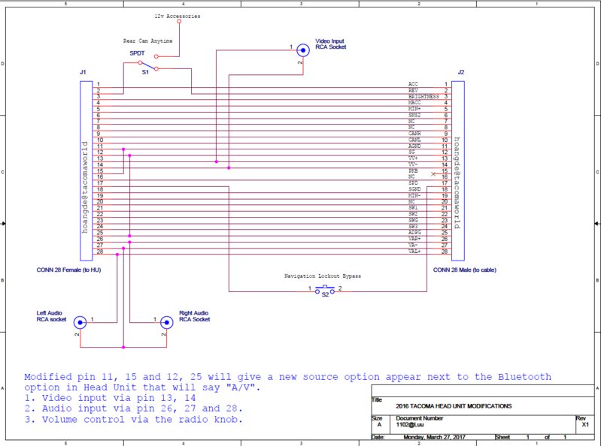The width and height of the screenshot is (601, 446).
Task: Select the 'J2' reference designator
Action: tap(460, 72)
